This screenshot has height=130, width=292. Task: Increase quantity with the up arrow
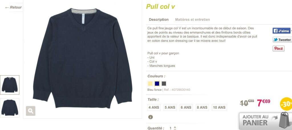click(x=175, y=127)
